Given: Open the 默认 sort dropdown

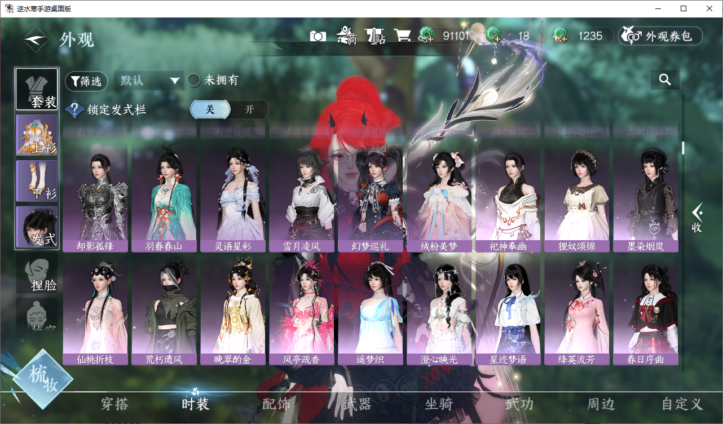Looking at the screenshot, I should 149,81.
